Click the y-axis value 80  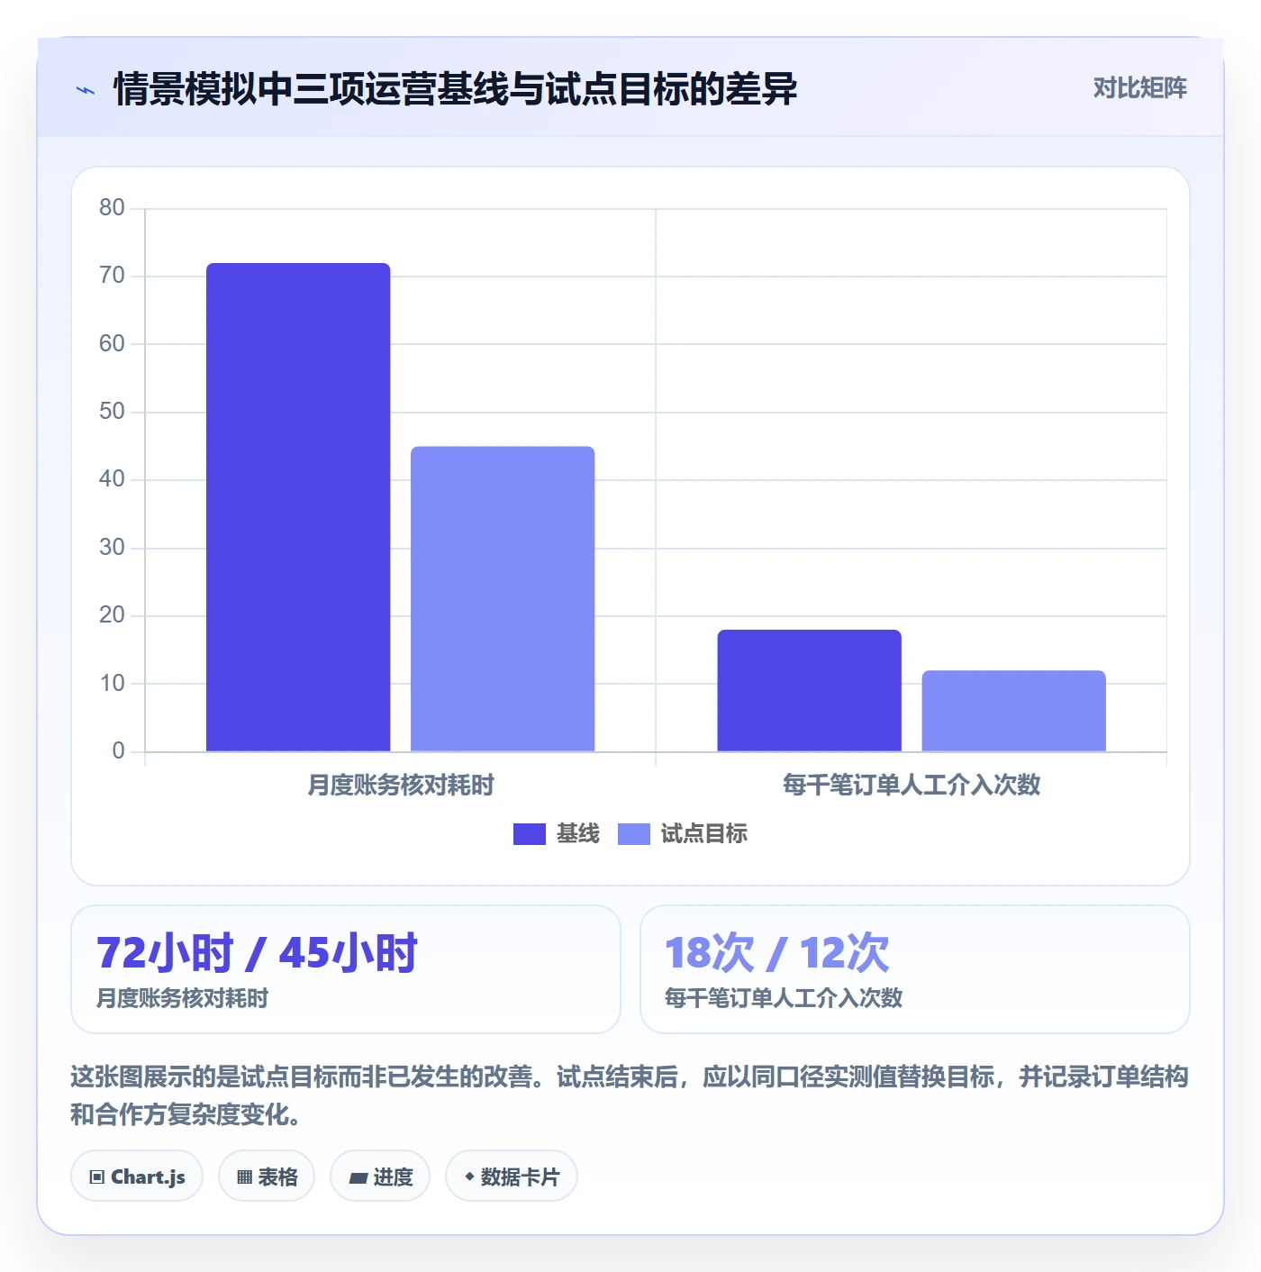pyautogui.click(x=112, y=208)
